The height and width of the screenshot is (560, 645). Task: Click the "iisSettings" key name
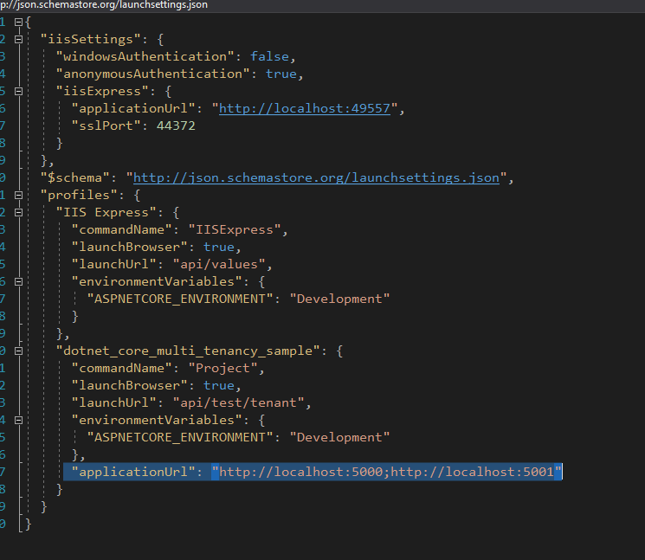point(91,40)
